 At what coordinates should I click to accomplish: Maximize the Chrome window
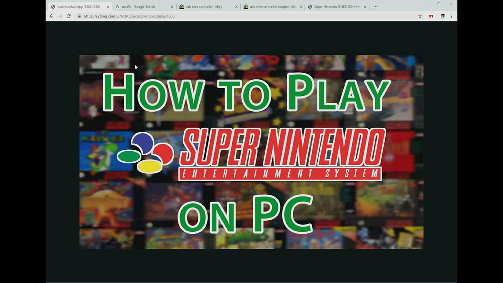tap(439, 4)
